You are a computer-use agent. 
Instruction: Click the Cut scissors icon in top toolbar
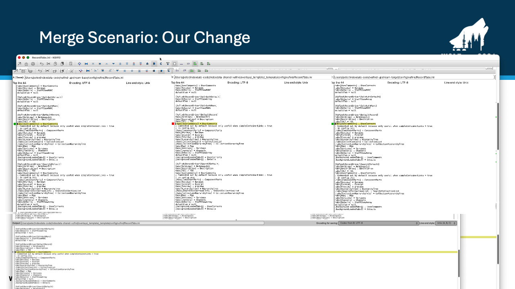(48, 64)
